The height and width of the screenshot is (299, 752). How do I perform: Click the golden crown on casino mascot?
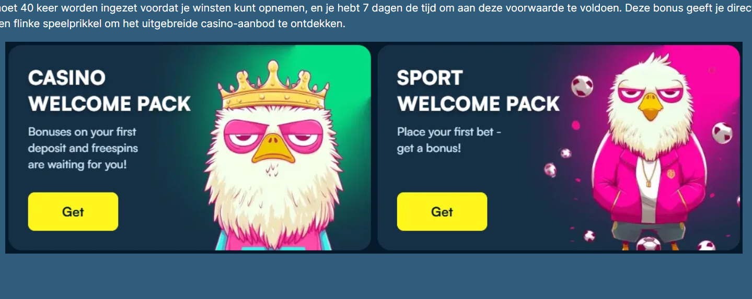274,86
